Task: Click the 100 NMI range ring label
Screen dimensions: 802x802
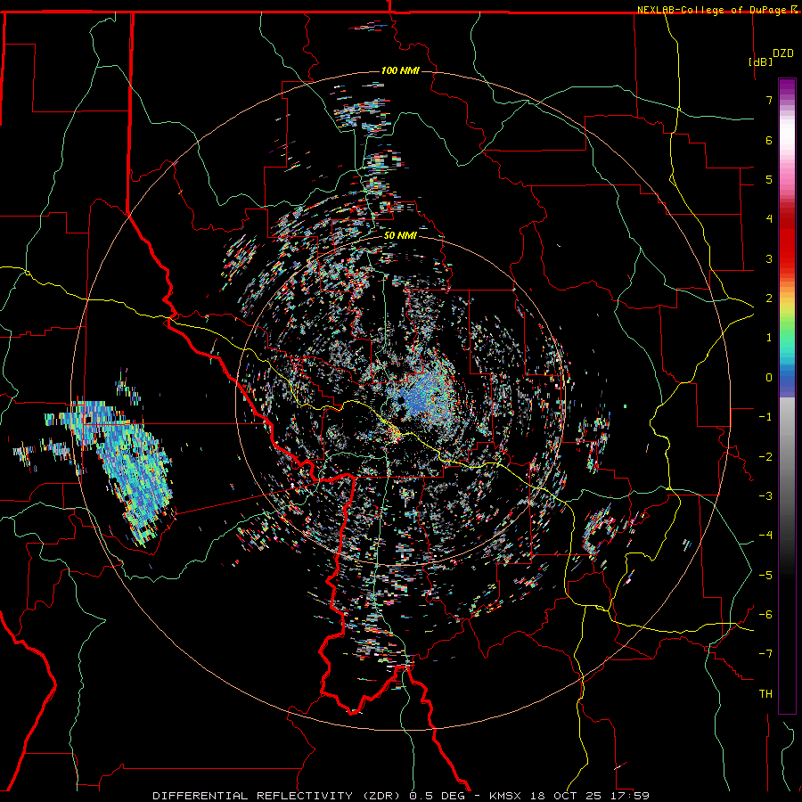Action: click(x=400, y=70)
